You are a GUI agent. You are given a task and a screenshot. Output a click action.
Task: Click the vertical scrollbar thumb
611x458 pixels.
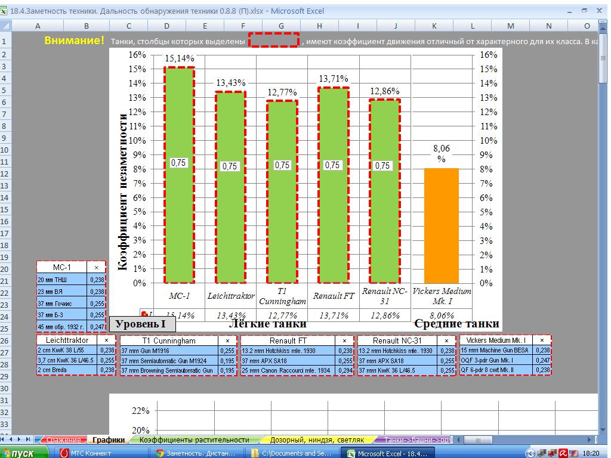(x=603, y=58)
